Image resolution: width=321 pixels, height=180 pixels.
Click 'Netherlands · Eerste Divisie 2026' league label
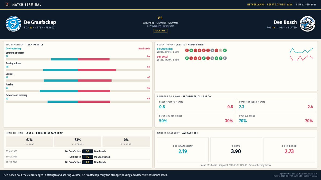[x=270, y=5]
